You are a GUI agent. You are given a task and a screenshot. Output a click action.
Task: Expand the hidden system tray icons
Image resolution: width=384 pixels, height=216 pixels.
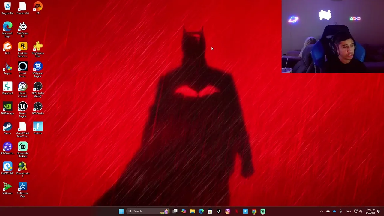[321, 211]
